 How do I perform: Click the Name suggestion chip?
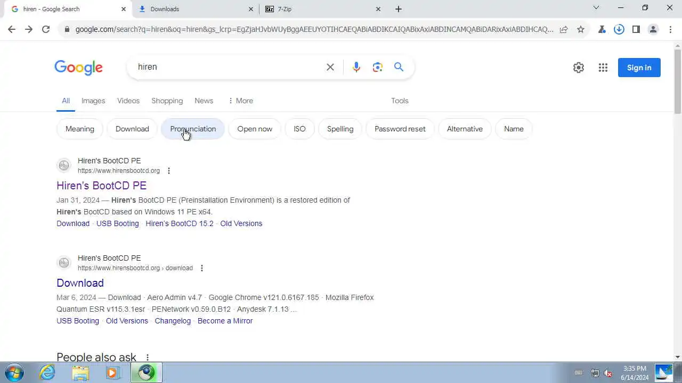click(x=514, y=129)
